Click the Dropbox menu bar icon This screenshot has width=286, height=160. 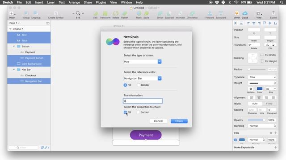(x=217, y=2)
